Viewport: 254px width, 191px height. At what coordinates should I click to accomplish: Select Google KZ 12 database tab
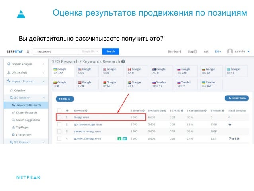(x=236, y=71)
